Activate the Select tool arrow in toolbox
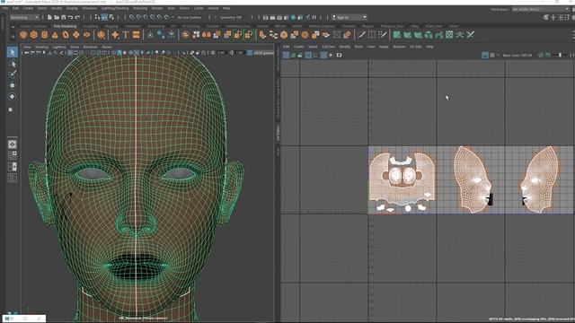The width and height of the screenshot is (575, 323). tap(12, 52)
